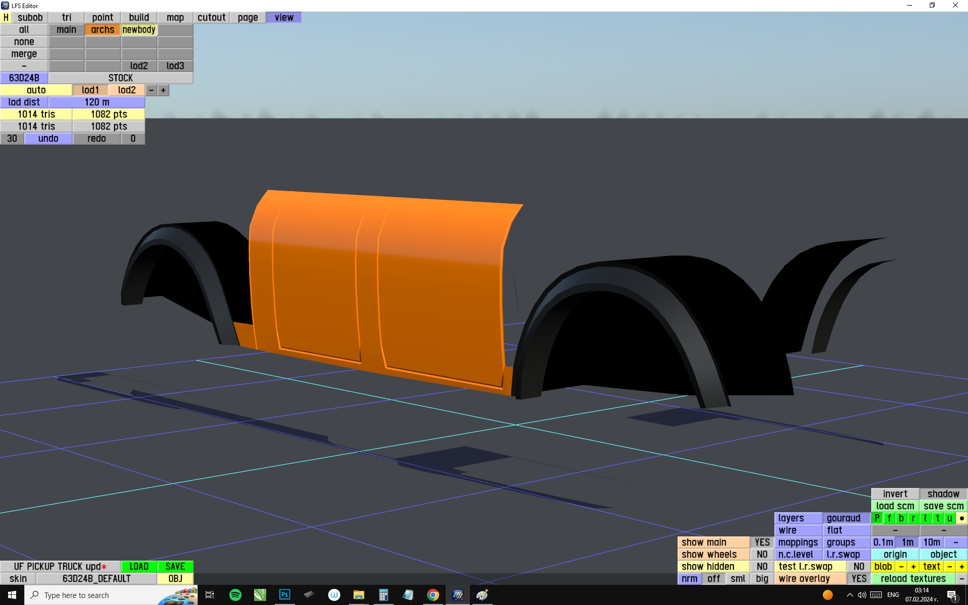Click the green 'u' view button
This screenshot has width=968, height=605.
[949, 518]
